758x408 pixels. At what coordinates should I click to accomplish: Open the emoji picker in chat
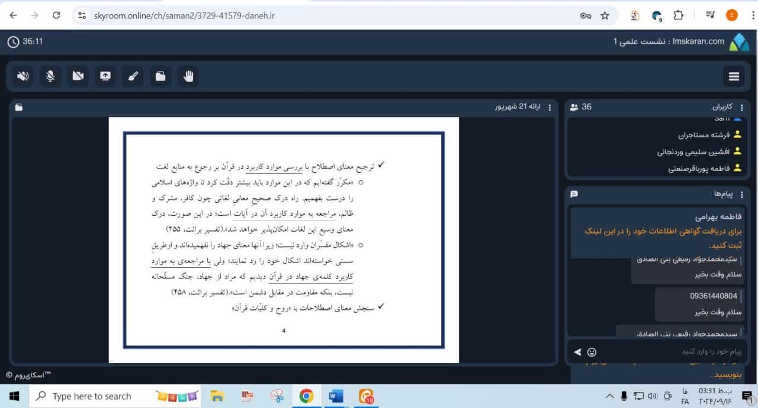coord(592,352)
